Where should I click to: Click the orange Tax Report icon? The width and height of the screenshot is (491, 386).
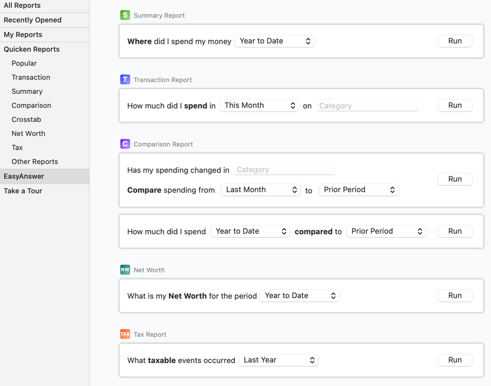[x=125, y=334]
